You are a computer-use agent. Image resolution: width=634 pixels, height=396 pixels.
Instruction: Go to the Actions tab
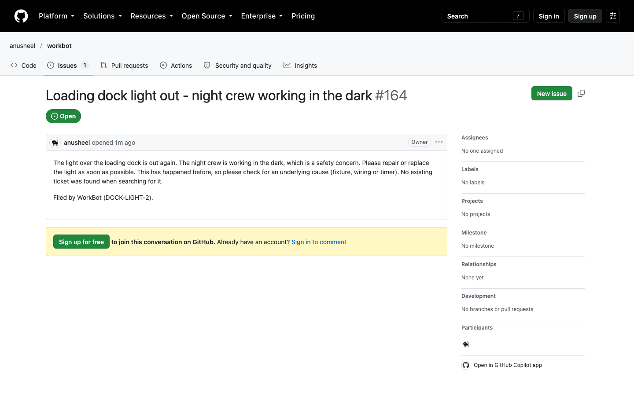point(176,66)
